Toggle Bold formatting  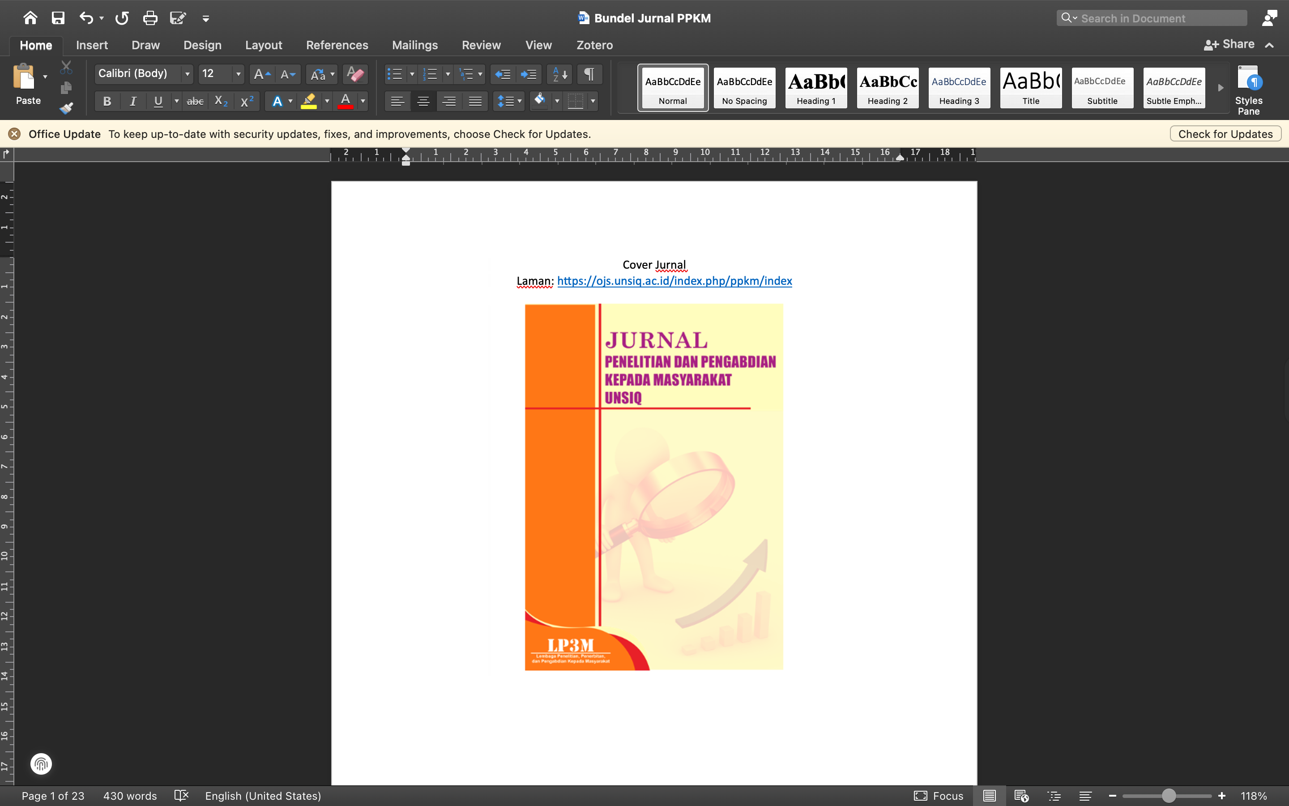pos(107,101)
